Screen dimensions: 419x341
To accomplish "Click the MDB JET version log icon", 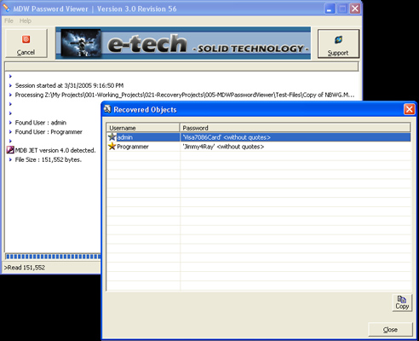I will point(10,150).
